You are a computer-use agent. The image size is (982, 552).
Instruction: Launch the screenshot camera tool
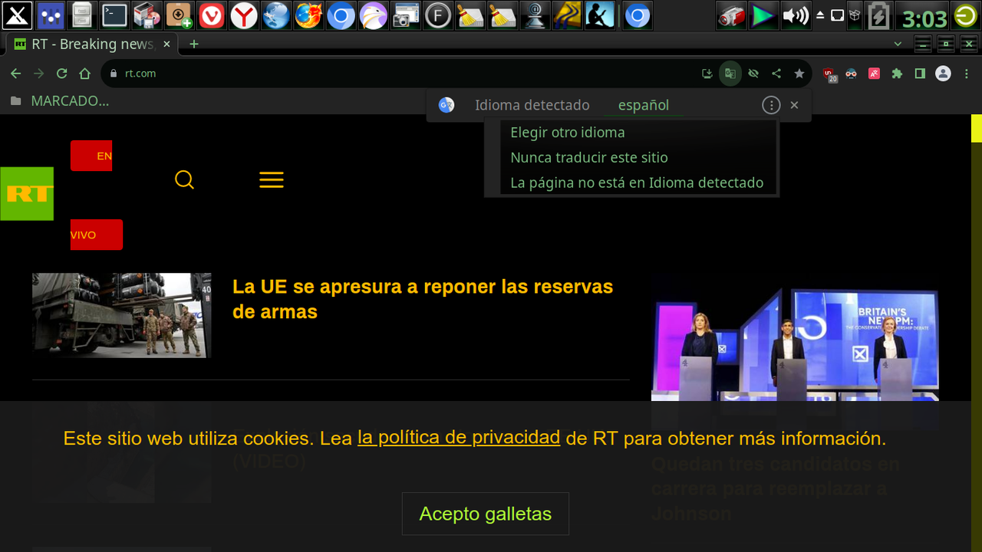(x=406, y=15)
